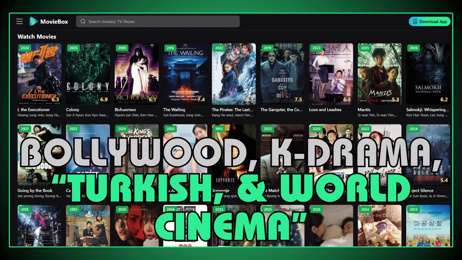
Task: Click cast text 'Jun Ji-hyun, Koo Kyo-hwa...'
Action: [x=87, y=115]
